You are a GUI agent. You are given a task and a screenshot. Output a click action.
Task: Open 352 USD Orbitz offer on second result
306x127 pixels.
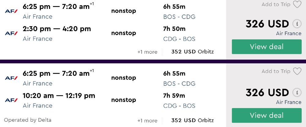pos(192,120)
